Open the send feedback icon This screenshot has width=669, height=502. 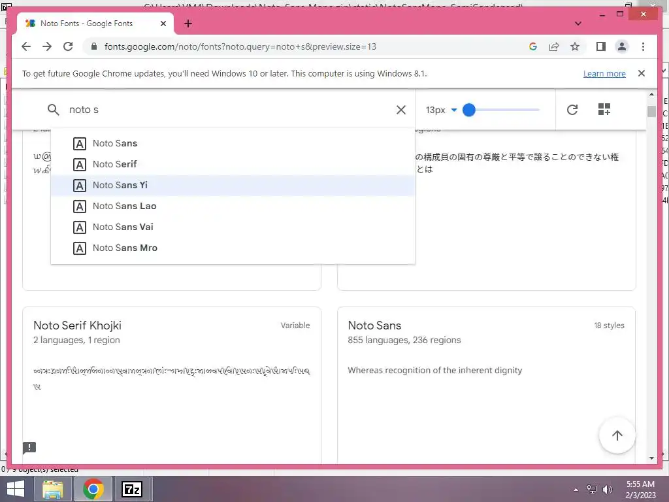tap(29, 448)
